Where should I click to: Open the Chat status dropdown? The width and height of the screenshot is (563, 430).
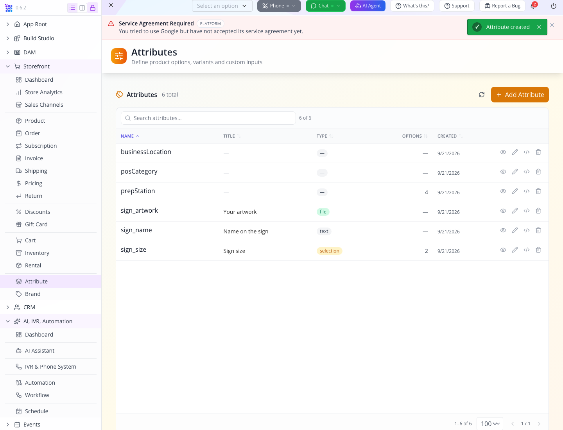point(326,6)
